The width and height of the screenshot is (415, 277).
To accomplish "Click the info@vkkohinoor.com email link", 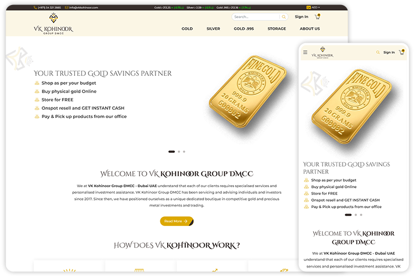I will click(83, 7).
